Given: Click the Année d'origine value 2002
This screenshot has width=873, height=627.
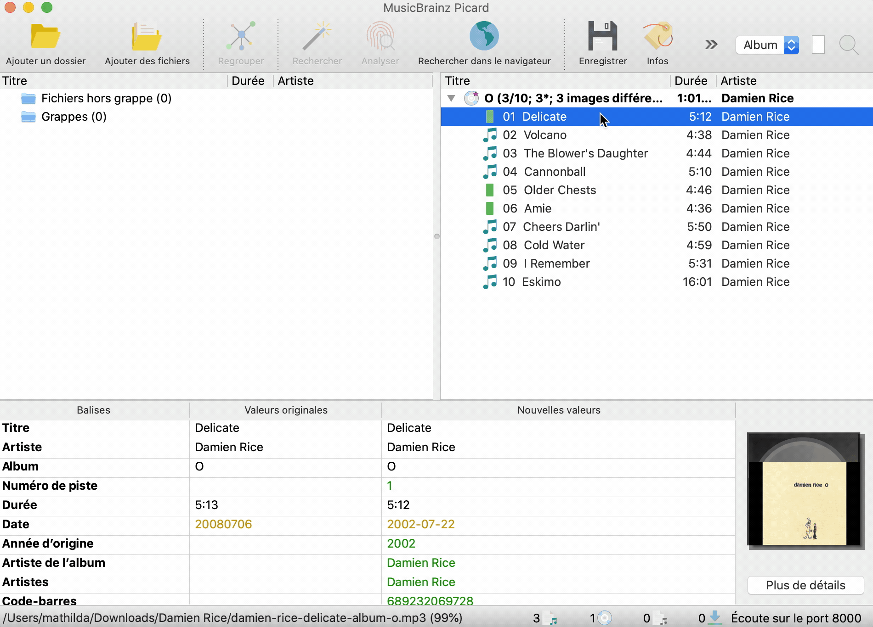Looking at the screenshot, I should 401,543.
